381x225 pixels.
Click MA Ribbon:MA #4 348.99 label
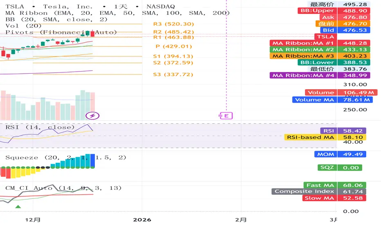tap(320, 75)
